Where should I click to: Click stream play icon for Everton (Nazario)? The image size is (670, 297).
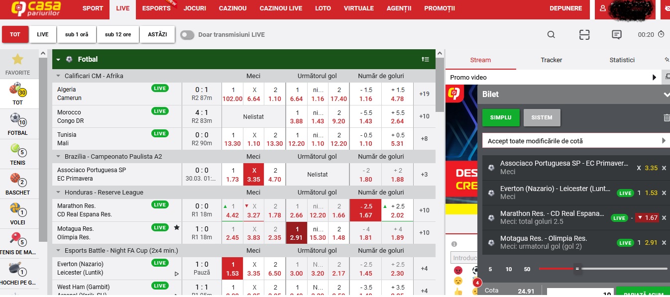(x=176, y=274)
